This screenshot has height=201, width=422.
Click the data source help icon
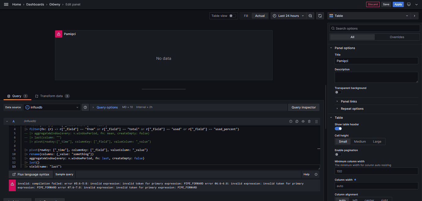pos(85,107)
